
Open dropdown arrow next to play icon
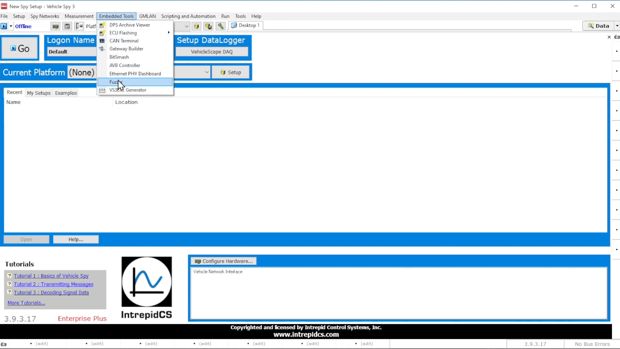(11, 26)
